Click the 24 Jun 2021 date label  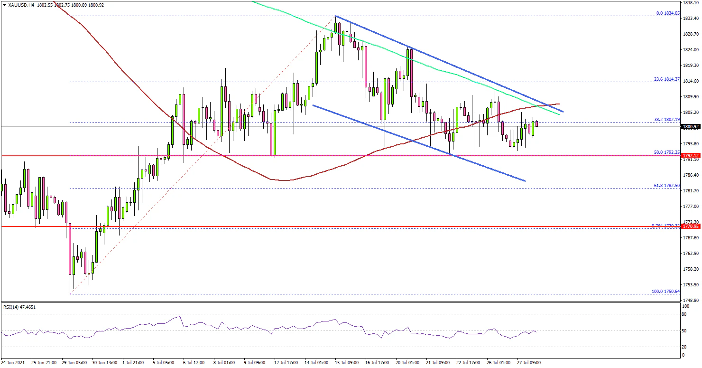[x=14, y=362]
